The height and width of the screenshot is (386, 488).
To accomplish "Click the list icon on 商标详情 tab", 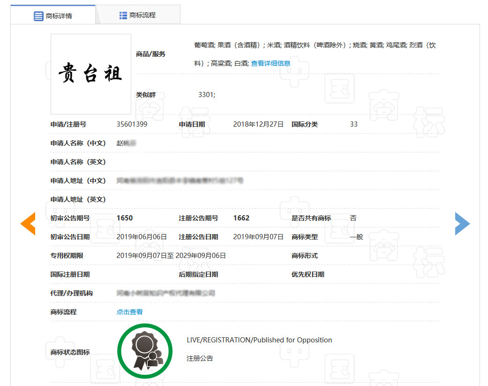I will (38, 16).
